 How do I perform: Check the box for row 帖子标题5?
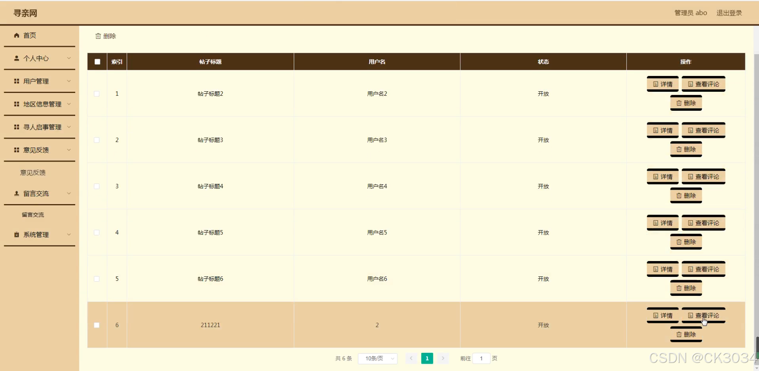[97, 233]
